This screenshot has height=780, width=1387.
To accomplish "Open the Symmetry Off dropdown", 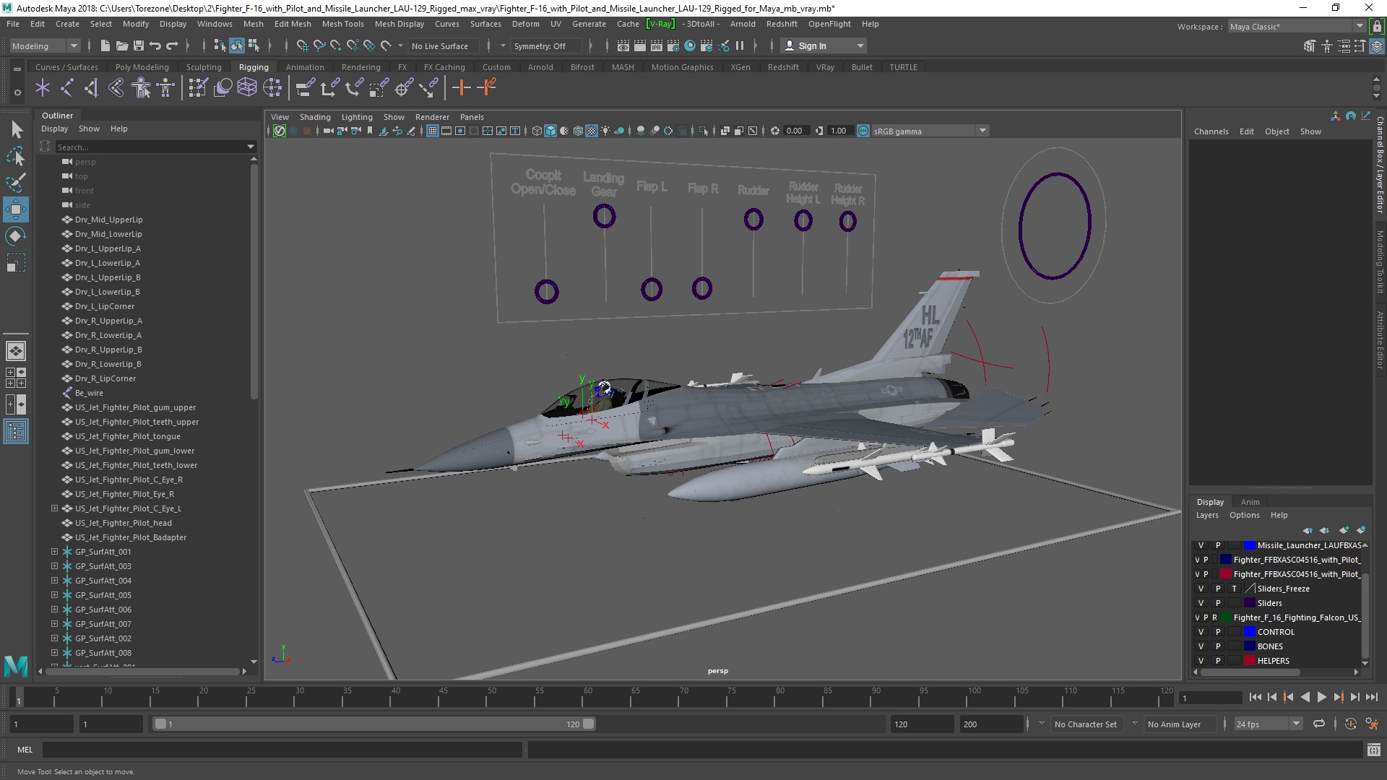I will point(546,45).
